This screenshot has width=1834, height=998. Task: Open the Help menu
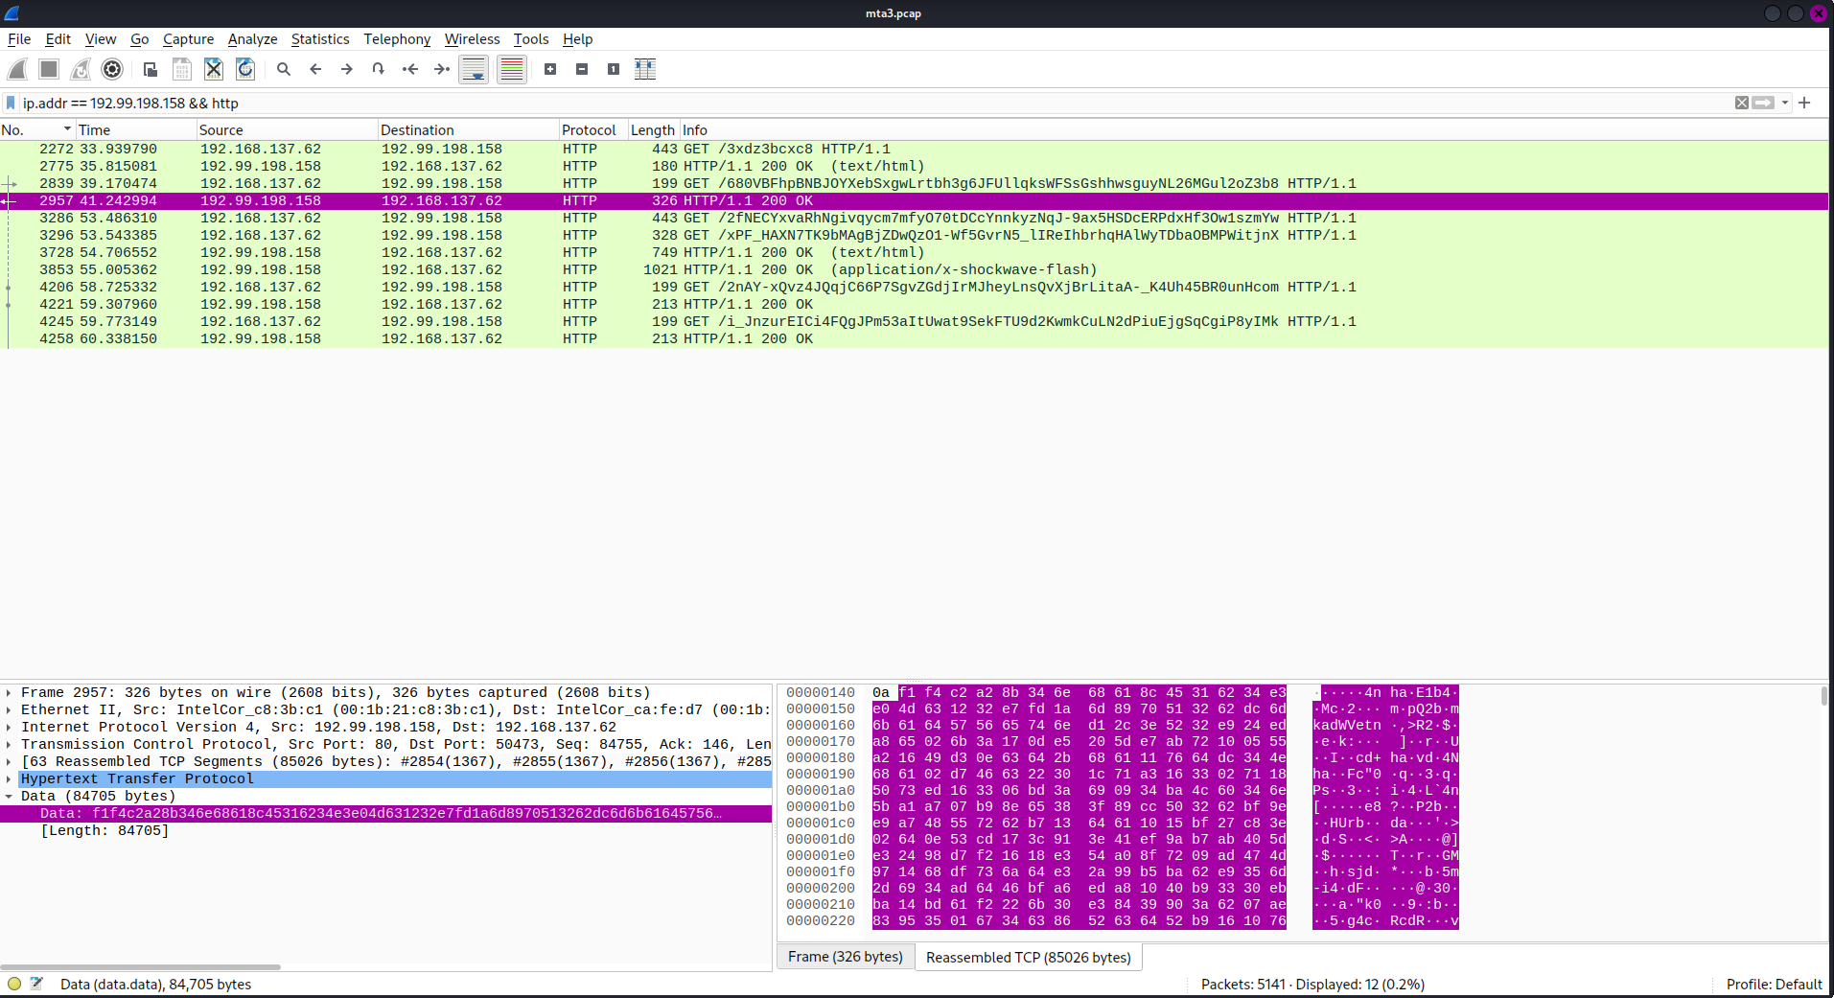(578, 39)
